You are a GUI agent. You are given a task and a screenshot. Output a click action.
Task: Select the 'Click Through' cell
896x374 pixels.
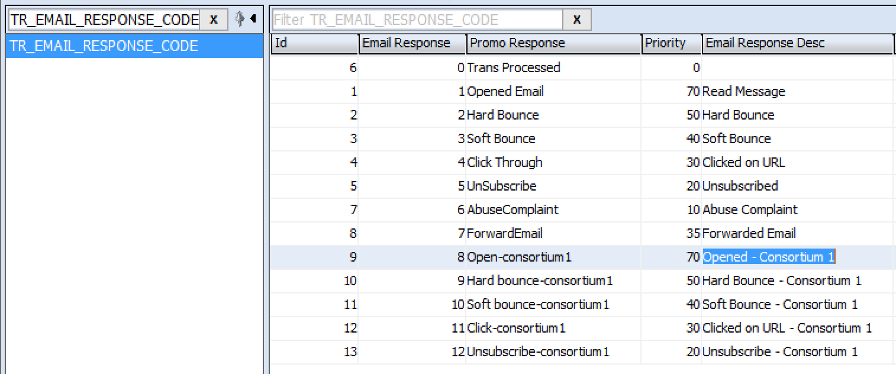pyautogui.click(x=553, y=163)
